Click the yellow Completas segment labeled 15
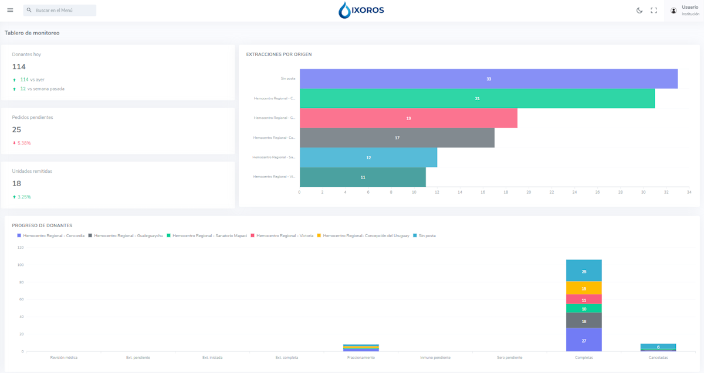 pos(584,288)
